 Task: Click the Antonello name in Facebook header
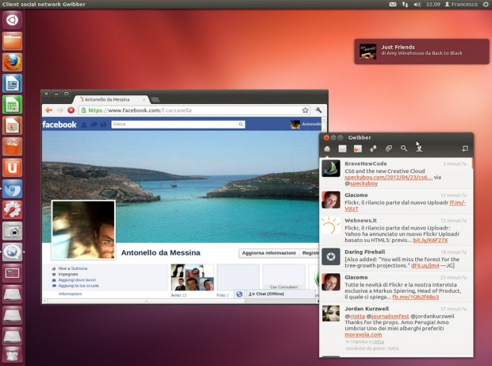(311, 125)
